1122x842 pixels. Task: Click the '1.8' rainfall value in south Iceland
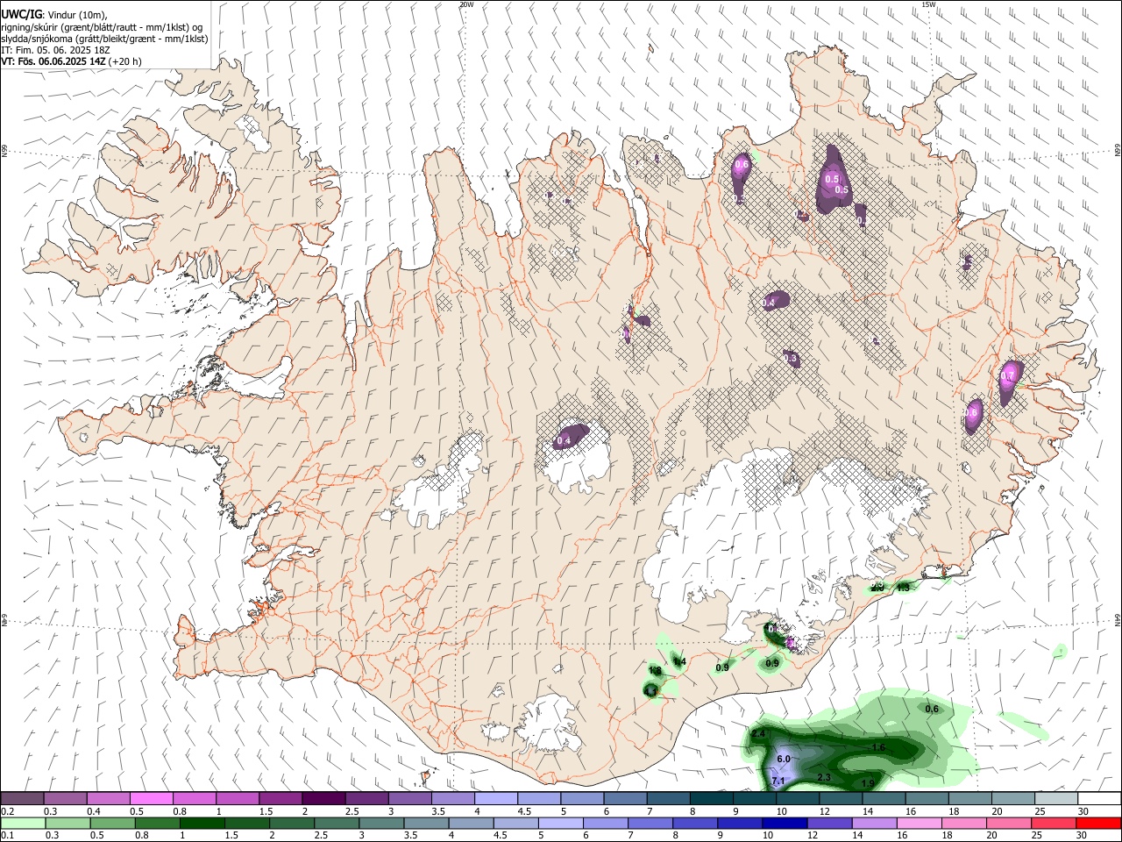coord(654,671)
